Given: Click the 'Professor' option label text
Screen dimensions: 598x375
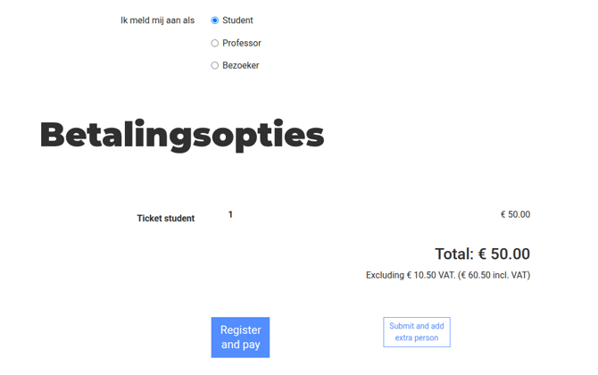Looking at the screenshot, I should (x=242, y=43).
